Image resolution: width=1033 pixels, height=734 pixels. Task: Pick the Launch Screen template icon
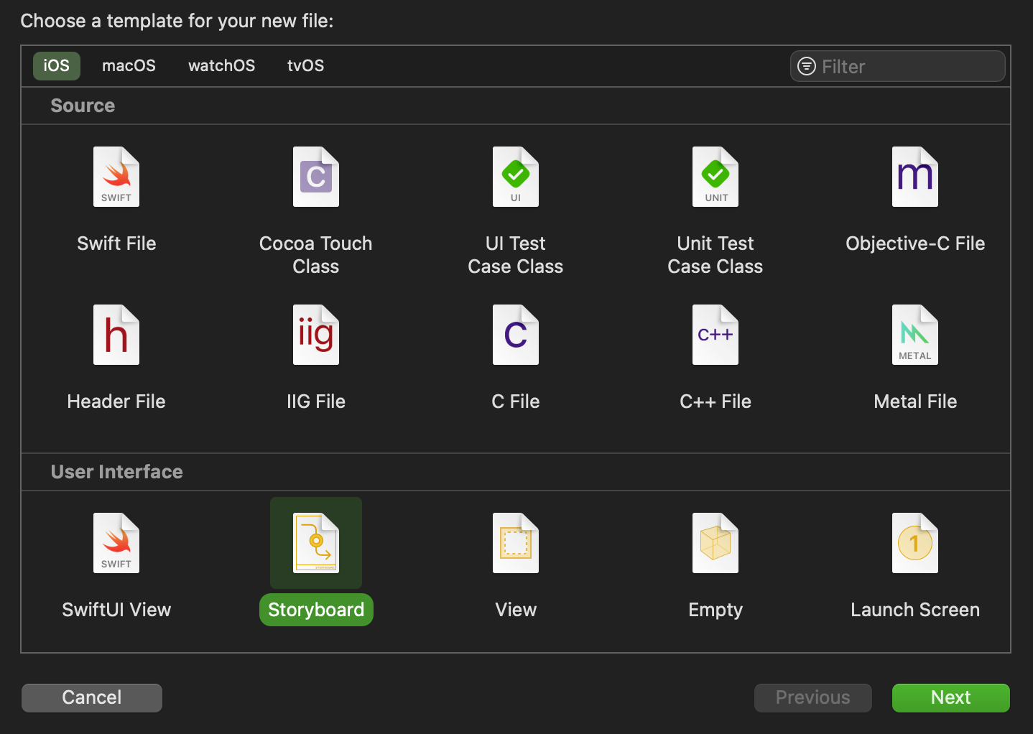(915, 543)
